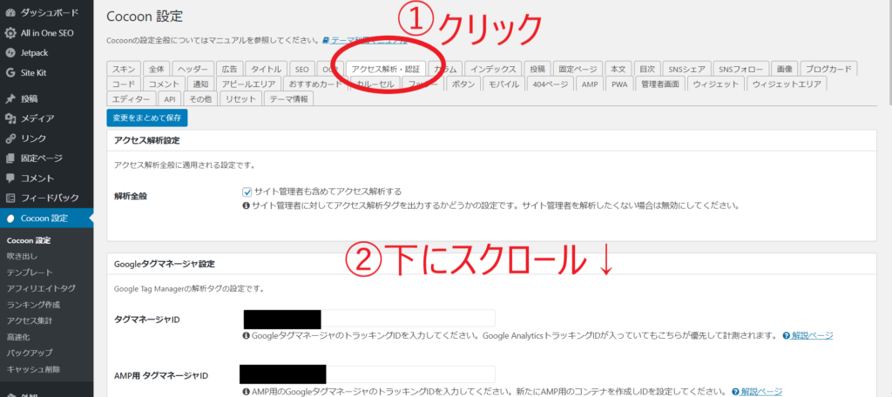Click the メディア media icon
Image resolution: width=892 pixels, height=397 pixels.
point(10,119)
